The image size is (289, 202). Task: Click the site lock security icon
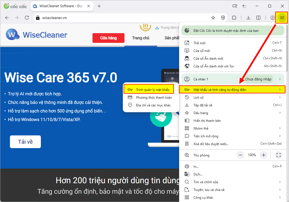(x=38, y=18)
